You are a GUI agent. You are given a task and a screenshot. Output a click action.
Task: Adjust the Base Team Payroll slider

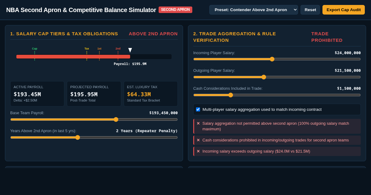(94, 119)
